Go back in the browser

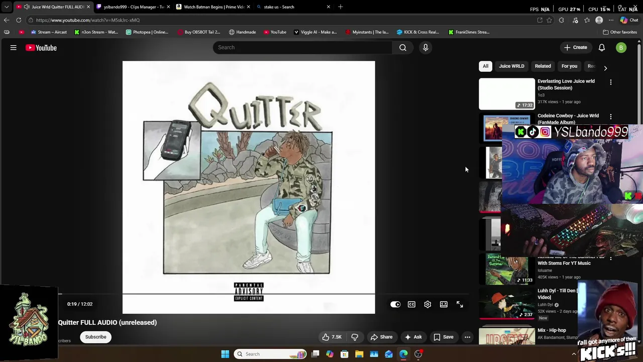pyautogui.click(x=7, y=20)
